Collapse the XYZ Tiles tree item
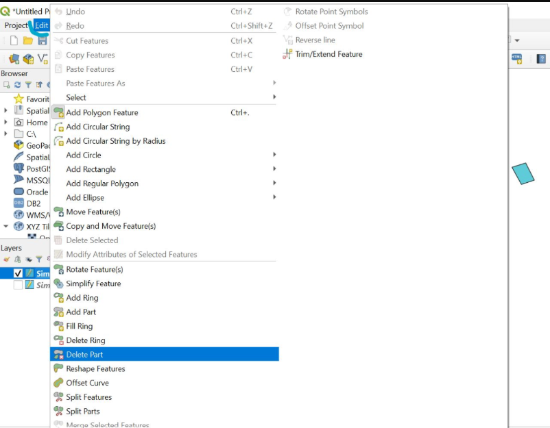The height and width of the screenshot is (428, 550). click(x=5, y=227)
